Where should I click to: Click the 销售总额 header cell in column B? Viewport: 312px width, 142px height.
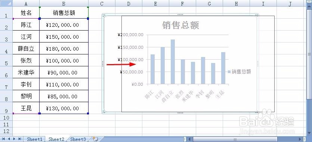[x=64, y=13]
